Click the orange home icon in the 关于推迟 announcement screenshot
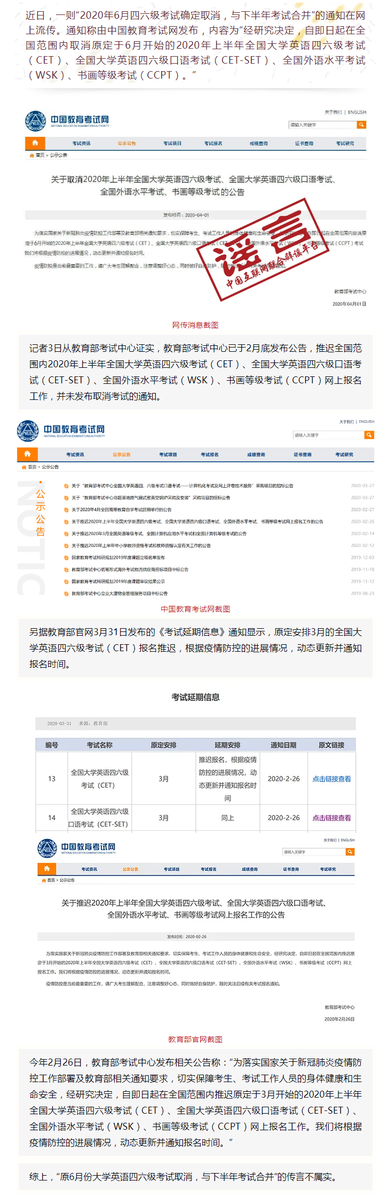This screenshot has height=1196, width=389. (x=46, y=869)
